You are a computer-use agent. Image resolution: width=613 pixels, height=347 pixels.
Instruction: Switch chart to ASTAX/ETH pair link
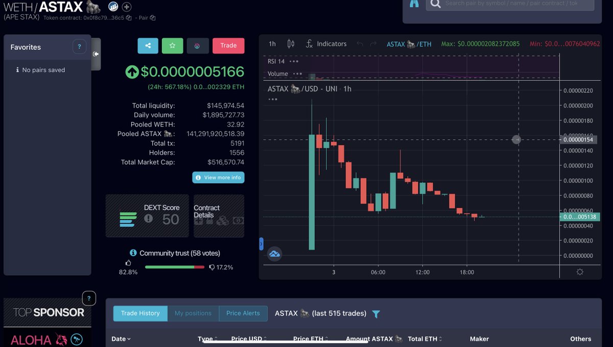tap(409, 44)
